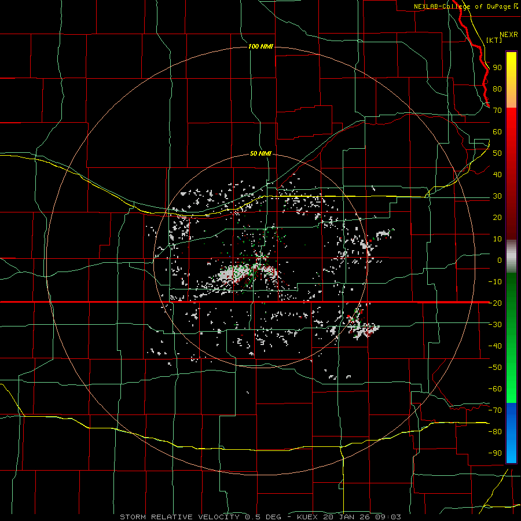521x521 pixels.
Task: Click the "-70" scale value
Action: [495, 410]
